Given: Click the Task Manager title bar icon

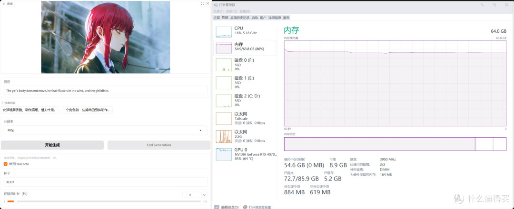Looking at the screenshot, I should pyautogui.click(x=216, y=5).
